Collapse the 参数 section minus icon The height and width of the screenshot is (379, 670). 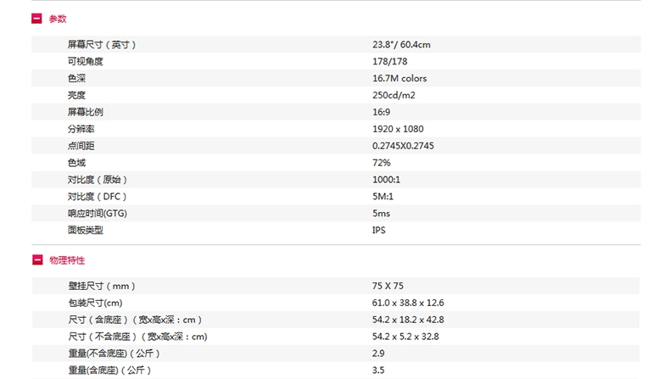36,19
